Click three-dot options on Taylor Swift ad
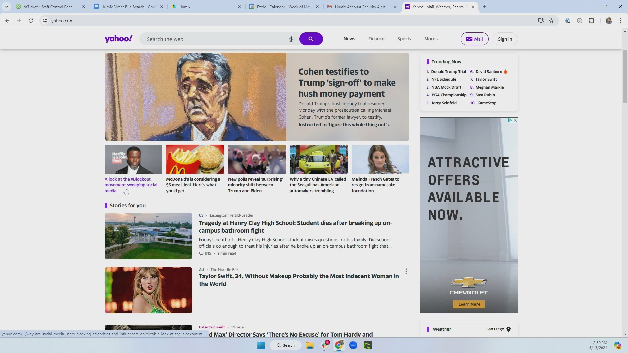 click(x=406, y=271)
